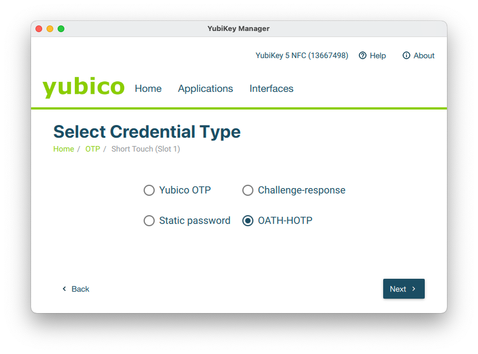Follow the OTP breadcrumb link
478x354 pixels.
click(x=93, y=149)
